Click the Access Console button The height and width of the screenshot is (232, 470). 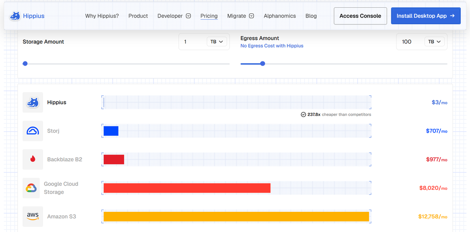[360, 16]
